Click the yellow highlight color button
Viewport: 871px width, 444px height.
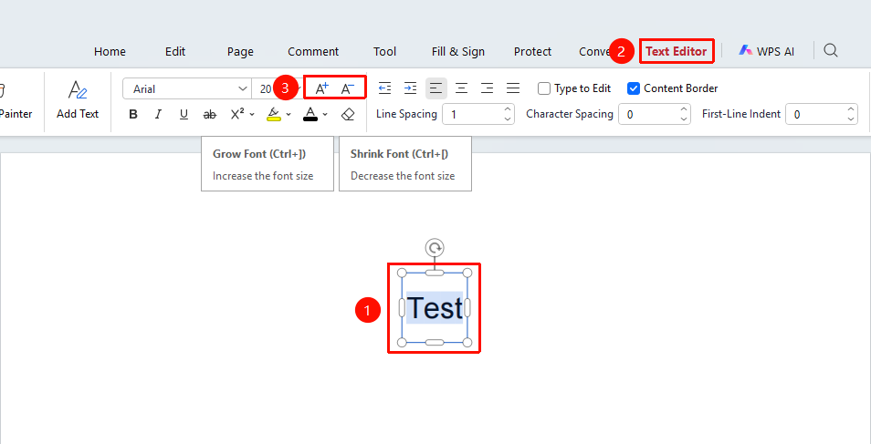point(273,114)
